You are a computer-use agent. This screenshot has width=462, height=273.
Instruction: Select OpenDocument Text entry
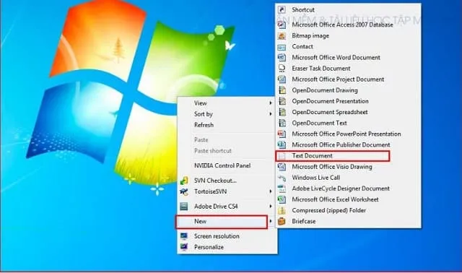click(x=348, y=123)
